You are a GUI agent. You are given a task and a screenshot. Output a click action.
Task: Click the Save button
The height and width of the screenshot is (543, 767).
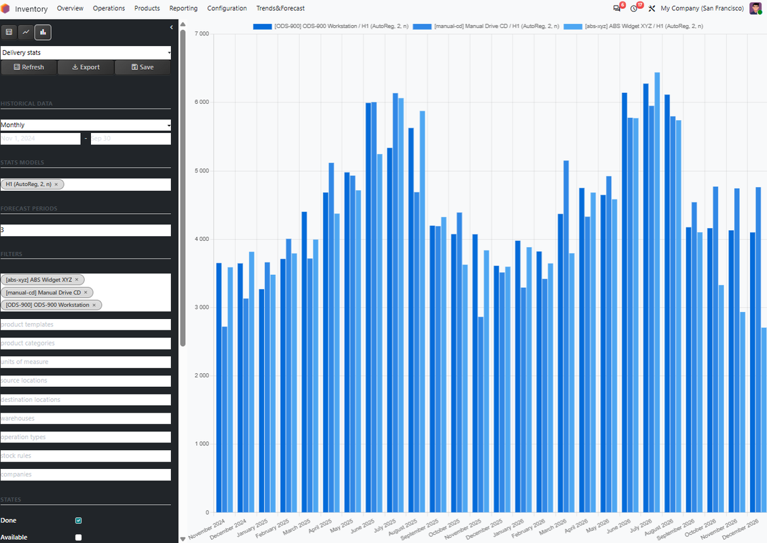[143, 67]
